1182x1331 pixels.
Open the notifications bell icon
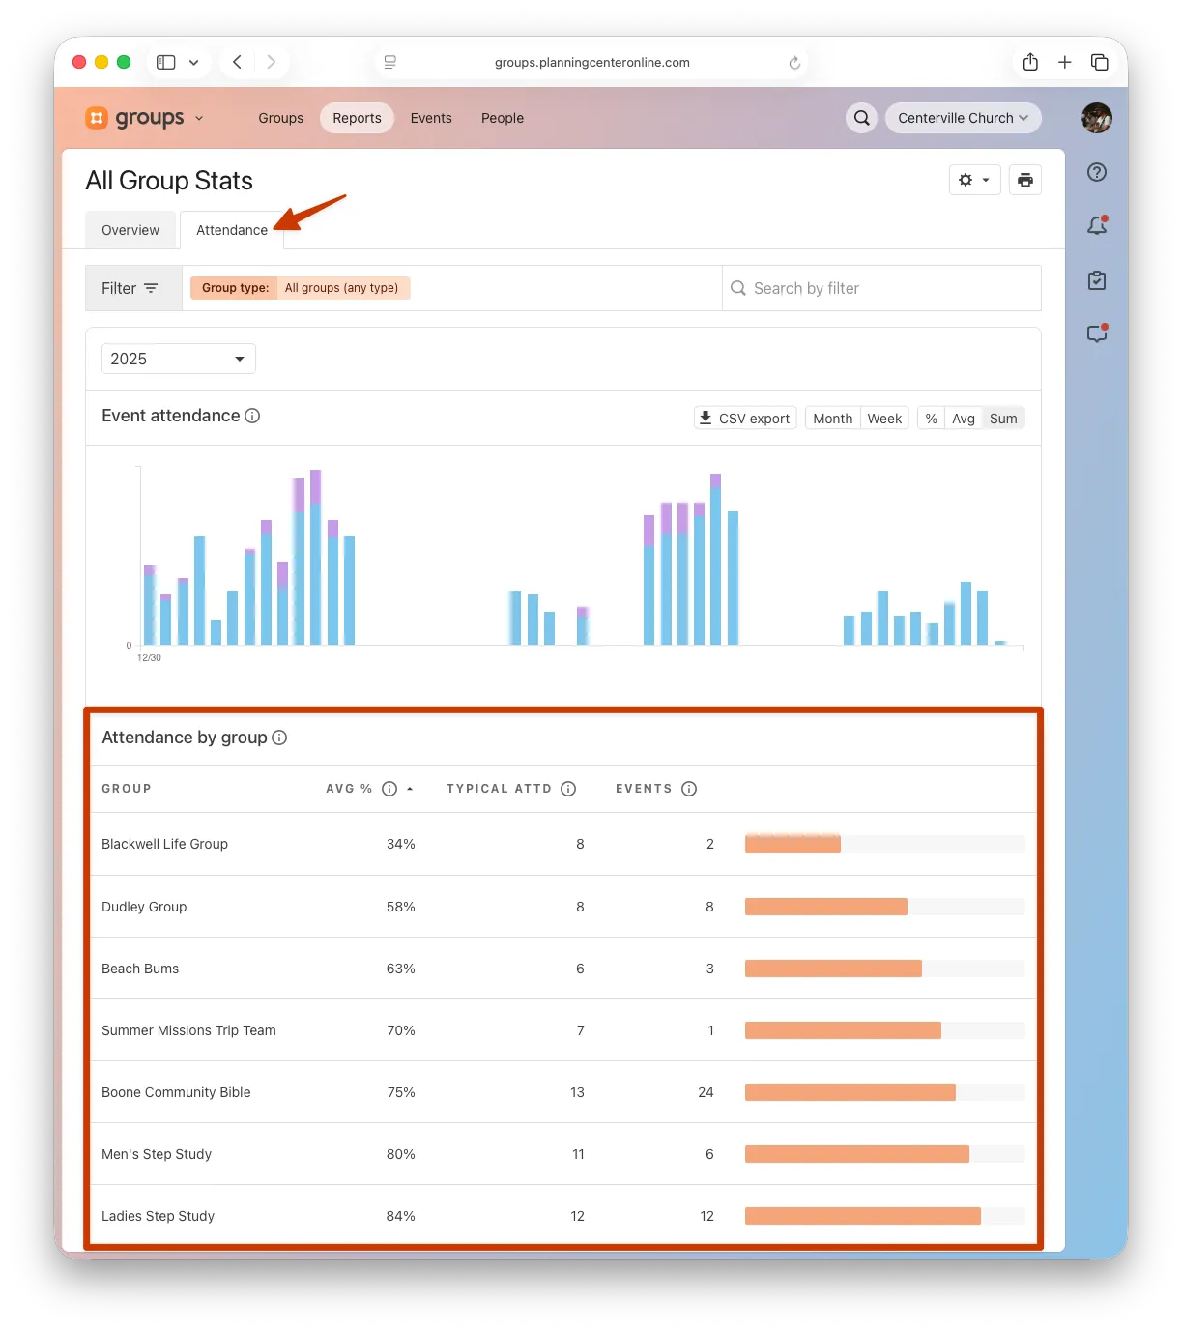[x=1096, y=226]
